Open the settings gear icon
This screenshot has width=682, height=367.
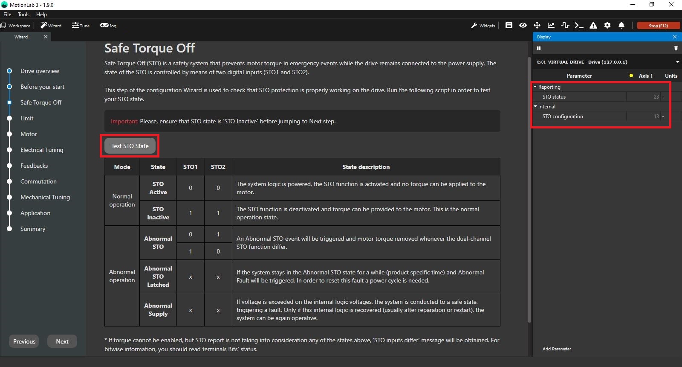607,26
